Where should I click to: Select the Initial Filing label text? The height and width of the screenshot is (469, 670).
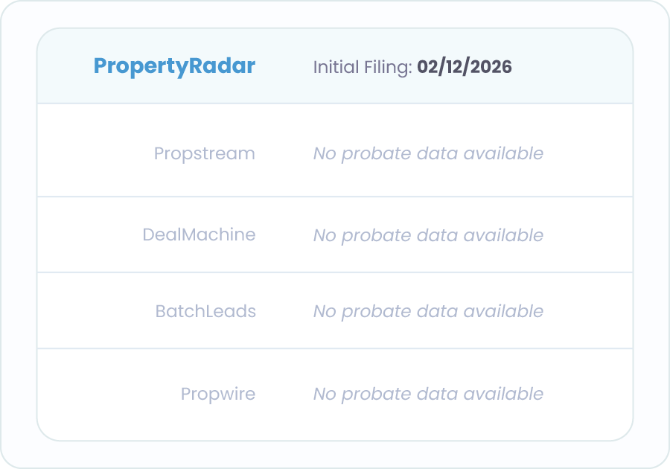pyautogui.click(x=363, y=67)
